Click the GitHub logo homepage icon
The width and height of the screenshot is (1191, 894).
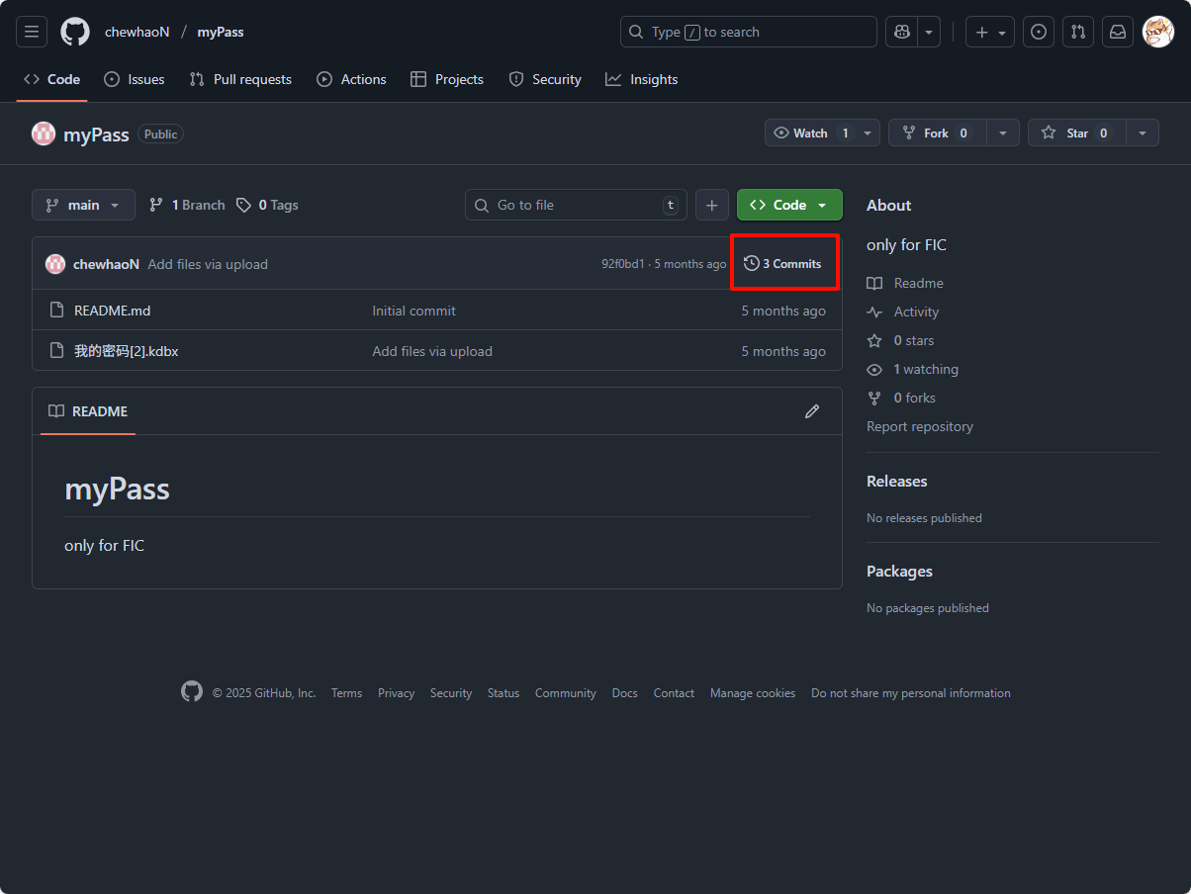point(75,32)
